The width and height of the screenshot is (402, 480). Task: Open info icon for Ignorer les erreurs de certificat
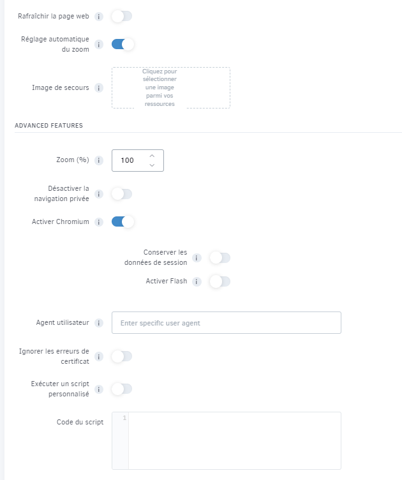(x=98, y=357)
